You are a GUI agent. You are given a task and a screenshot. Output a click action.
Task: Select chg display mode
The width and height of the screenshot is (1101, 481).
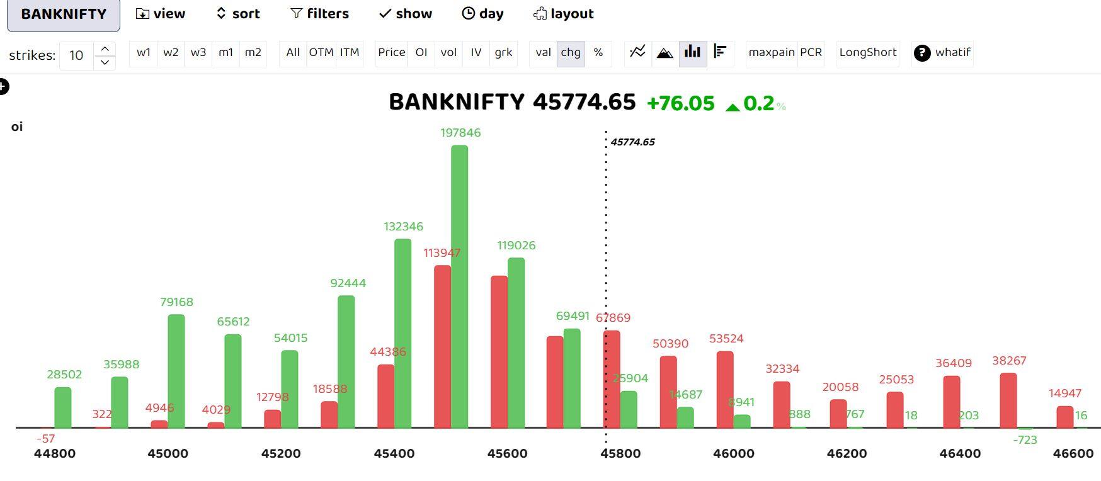(x=571, y=53)
